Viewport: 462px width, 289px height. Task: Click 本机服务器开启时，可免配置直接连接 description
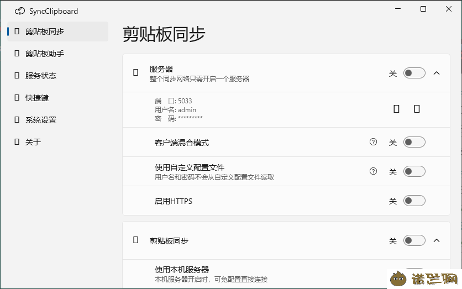coord(211,280)
